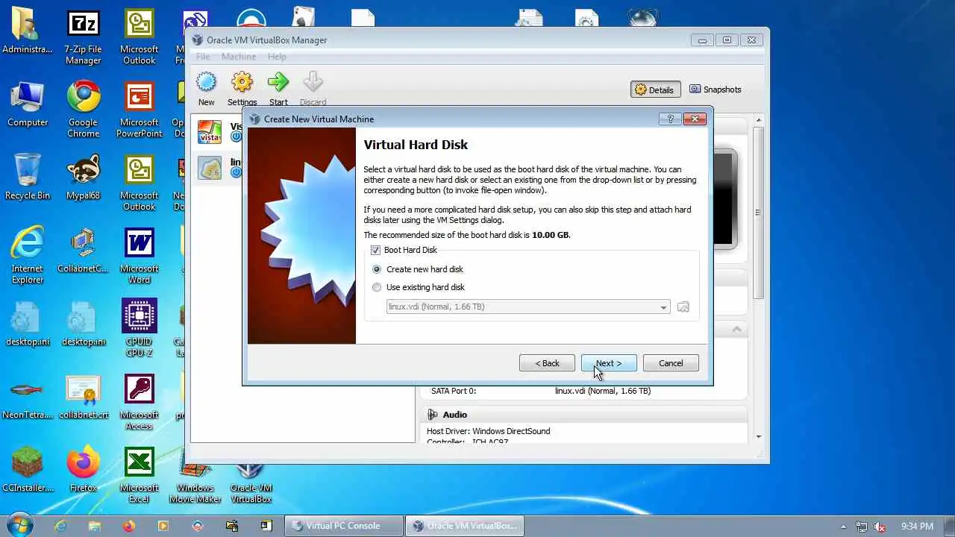Switch to the Virtual PC Console taskbar button
Image resolution: width=955 pixels, height=537 pixels.
tap(343, 526)
